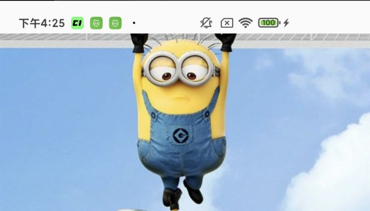This screenshot has height=211, width=370.
Task: Tap the charging lightning bolt icon
Action: coord(286,23)
